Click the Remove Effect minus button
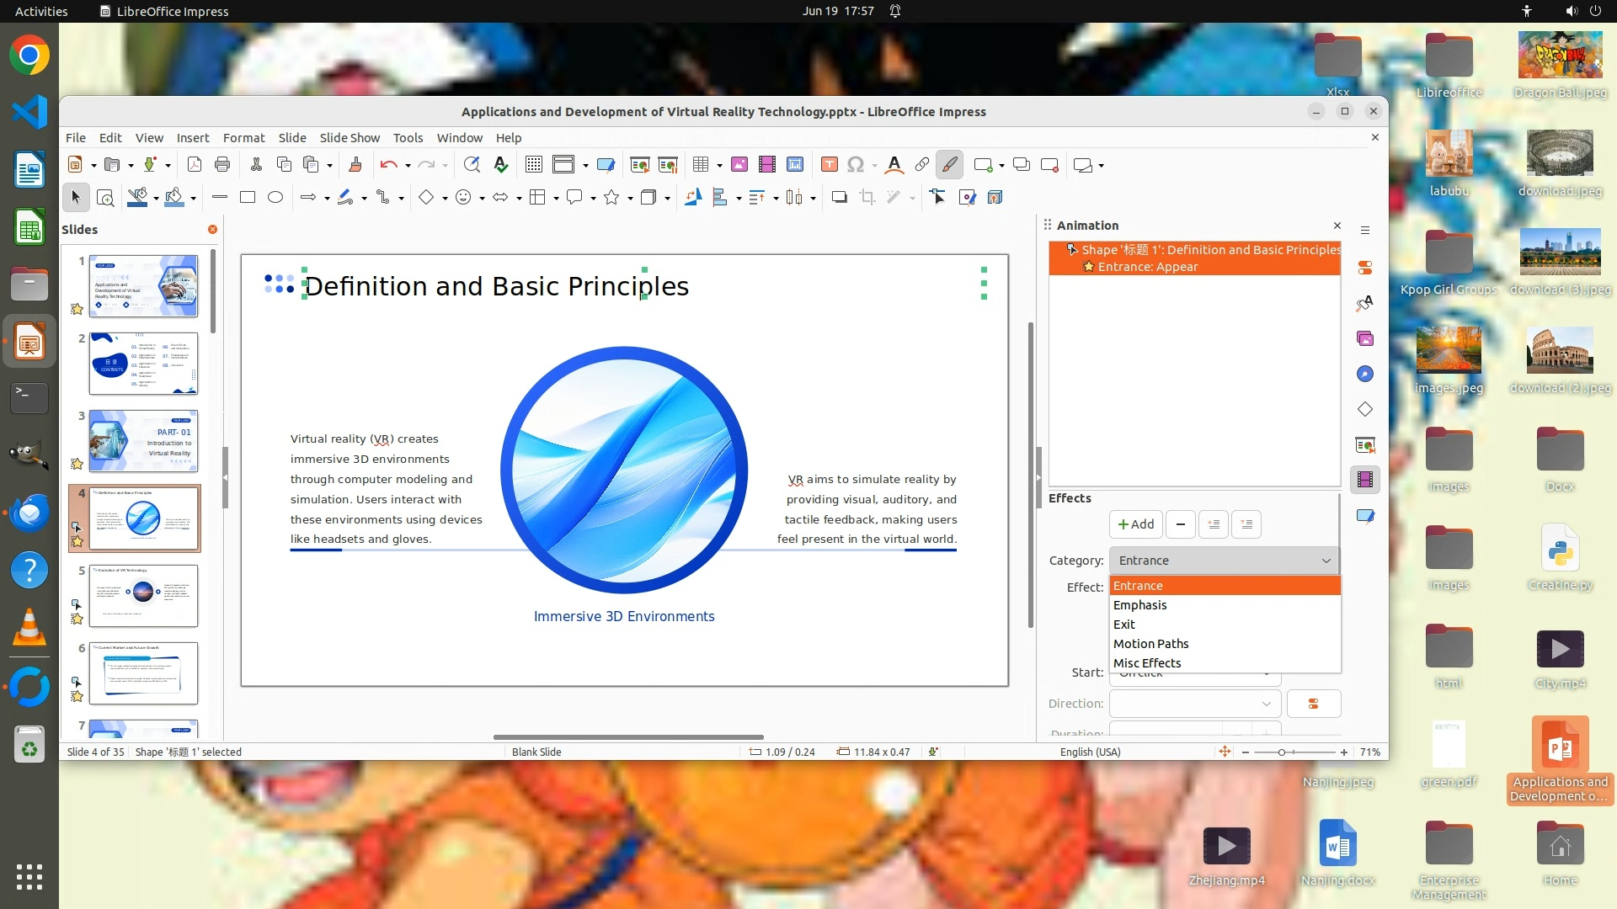 pyautogui.click(x=1180, y=524)
